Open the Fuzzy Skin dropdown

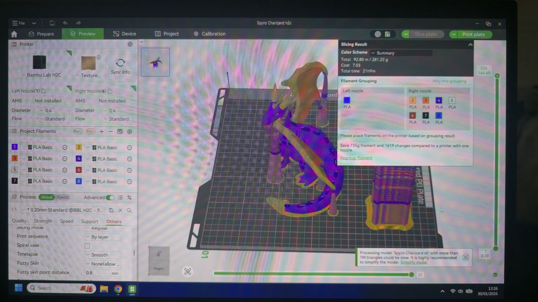pyautogui.click(x=103, y=264)
